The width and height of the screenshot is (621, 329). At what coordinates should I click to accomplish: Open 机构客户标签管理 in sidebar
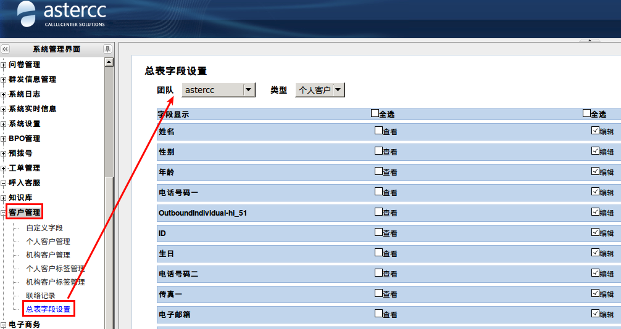point(55,282)
